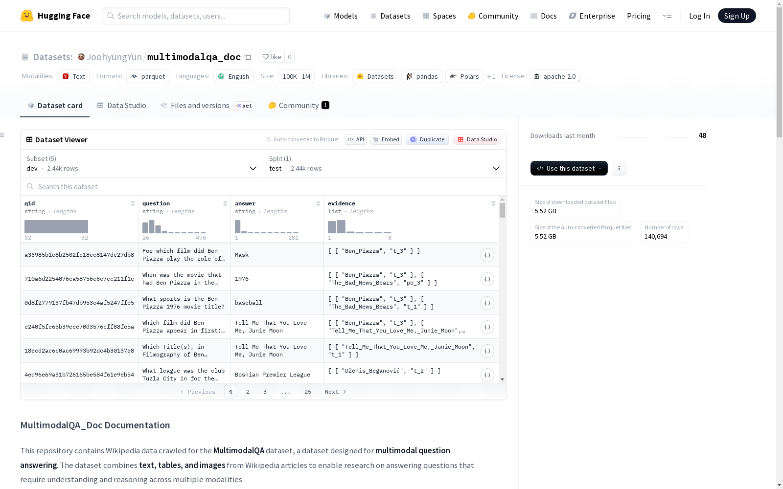Open the Files and versions tab

pos(207,106)
